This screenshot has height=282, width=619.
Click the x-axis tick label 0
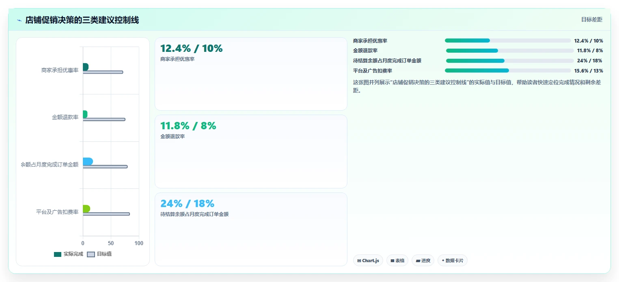(x=83, y=243)
